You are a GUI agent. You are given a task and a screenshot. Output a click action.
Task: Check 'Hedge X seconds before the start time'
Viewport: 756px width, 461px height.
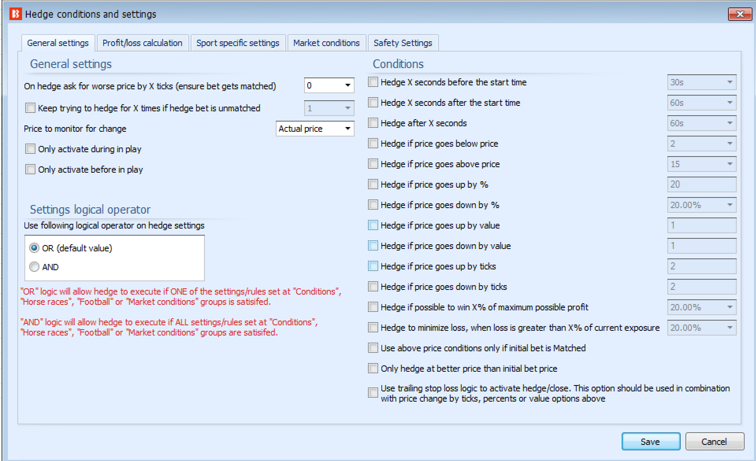373,82
